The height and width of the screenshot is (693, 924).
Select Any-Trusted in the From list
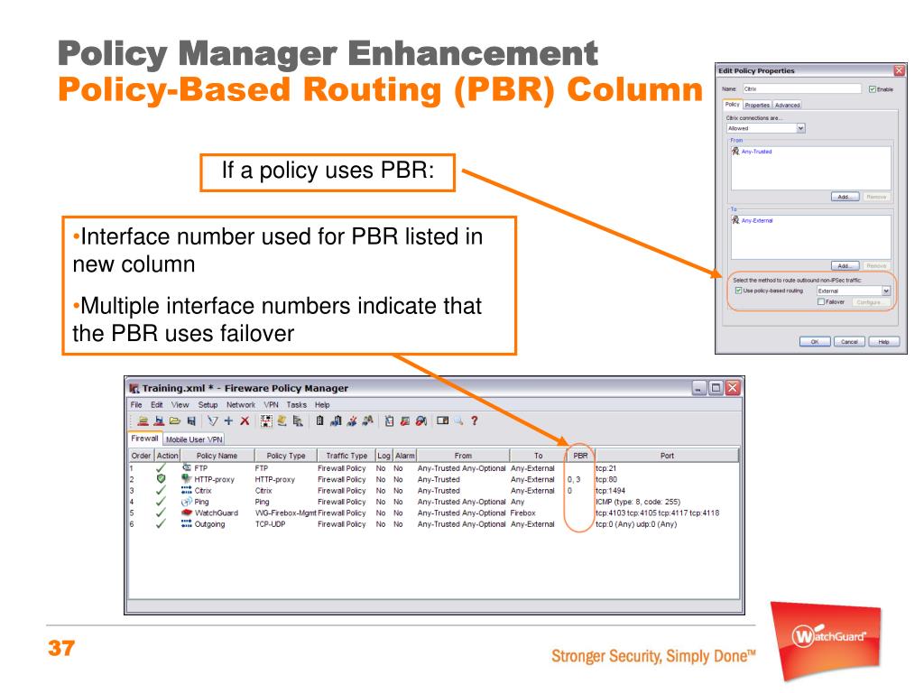(757, 152)
